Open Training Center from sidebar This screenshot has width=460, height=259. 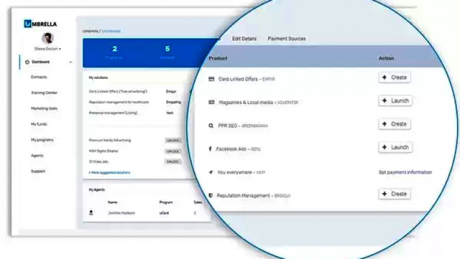pos(44,93)
